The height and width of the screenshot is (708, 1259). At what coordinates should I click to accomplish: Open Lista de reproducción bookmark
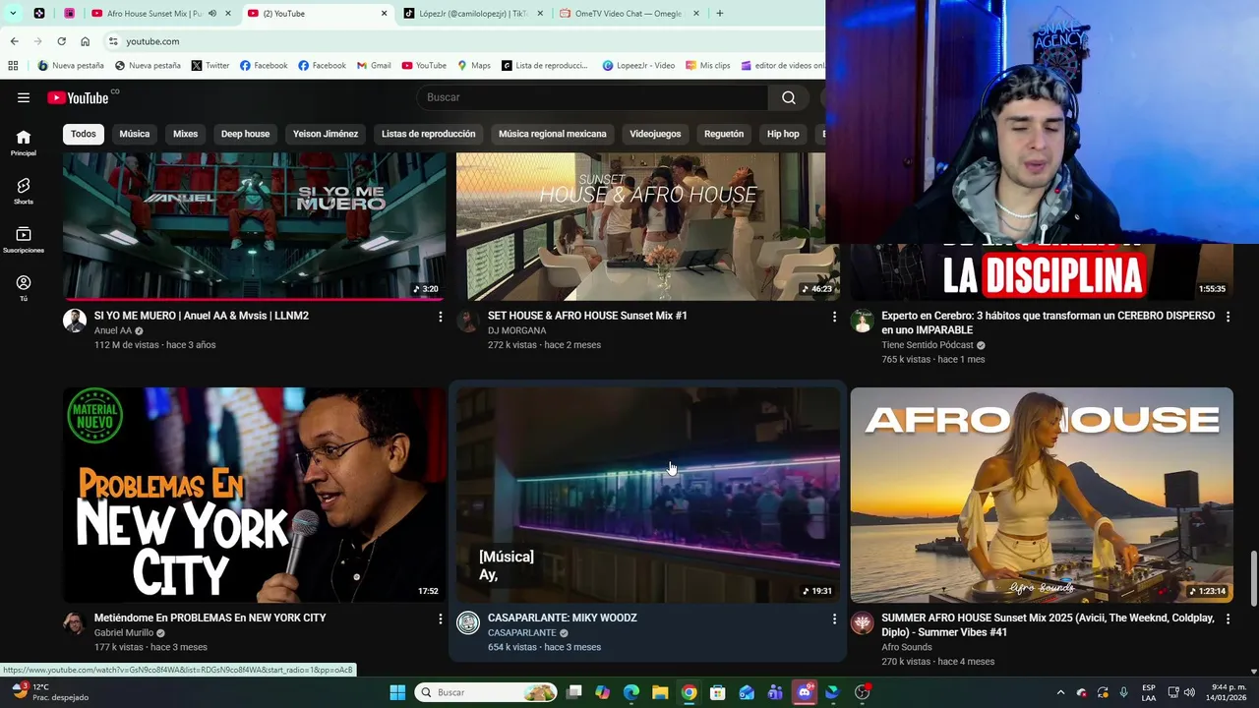(x=545, y=66)
